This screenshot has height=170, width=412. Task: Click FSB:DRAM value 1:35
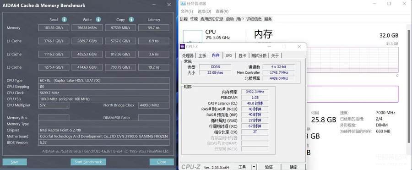255,98
